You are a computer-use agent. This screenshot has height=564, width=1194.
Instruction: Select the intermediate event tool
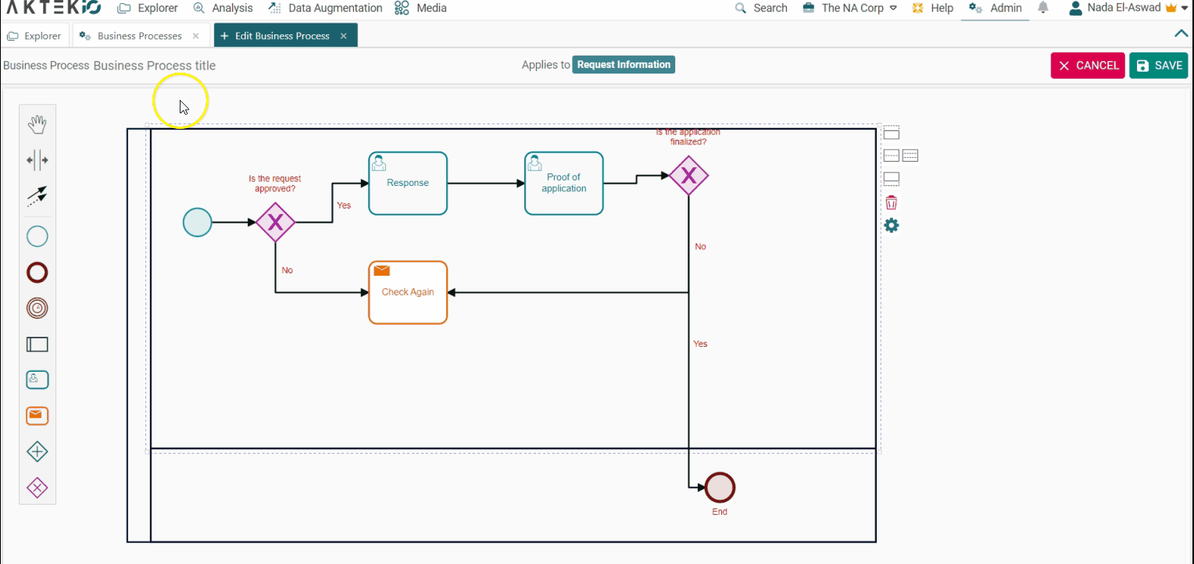(x=37, y=308)
